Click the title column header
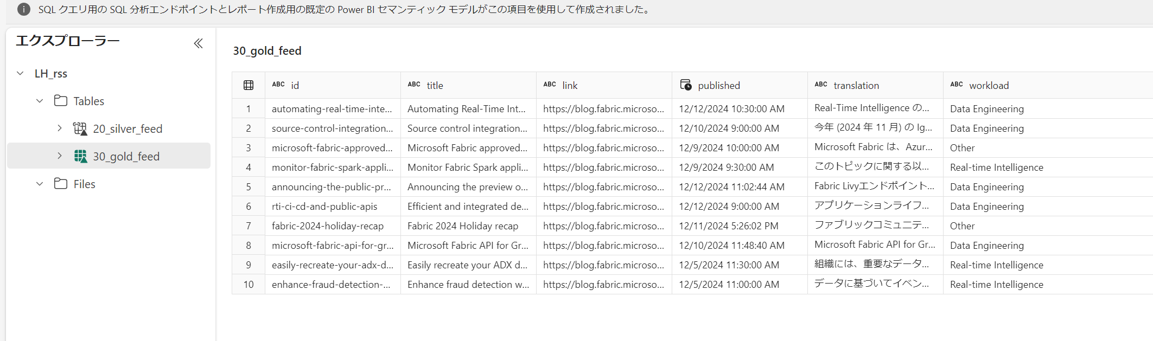Screen dimensions: 1153x341 click(x=468, y=85)
